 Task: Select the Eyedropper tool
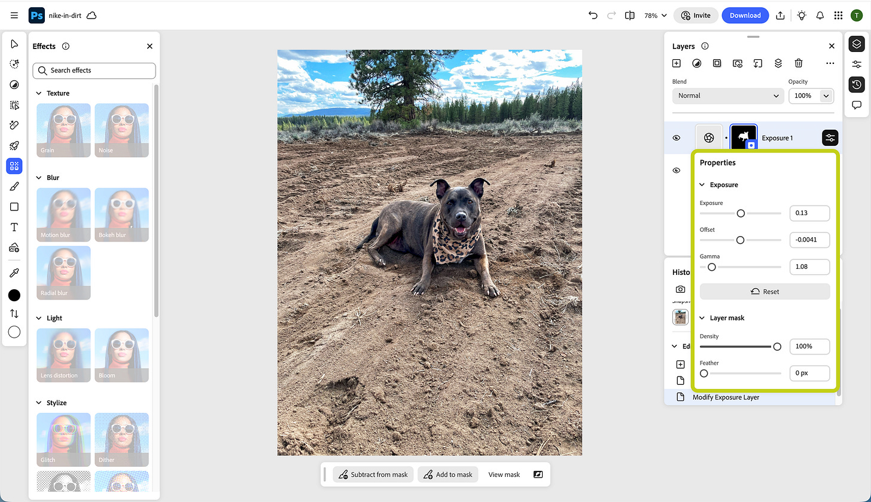click(14, 273)
